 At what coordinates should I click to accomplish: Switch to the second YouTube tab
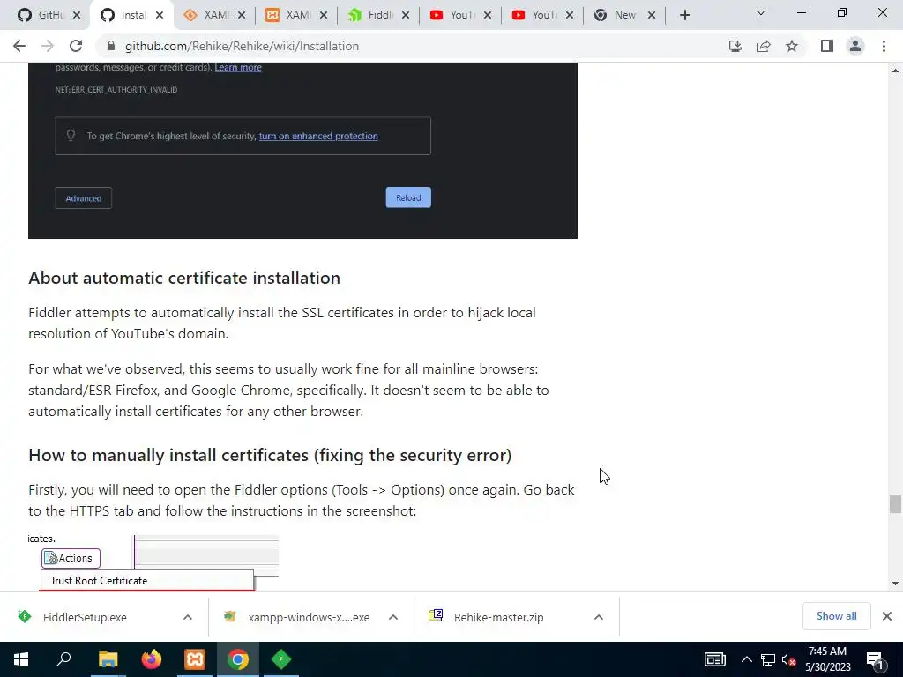tap(535, 15)
